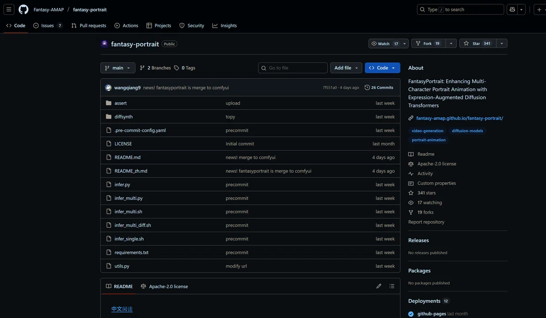Open the diffsynth folder
Image resolution: width=546 pixels, height=318 pixels.
[123, 117]
